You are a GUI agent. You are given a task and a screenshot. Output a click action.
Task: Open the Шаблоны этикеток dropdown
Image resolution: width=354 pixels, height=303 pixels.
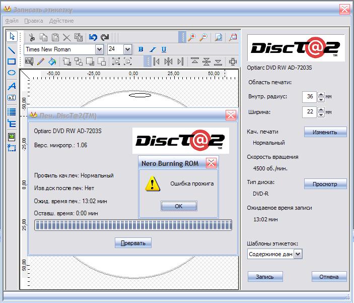298,254
